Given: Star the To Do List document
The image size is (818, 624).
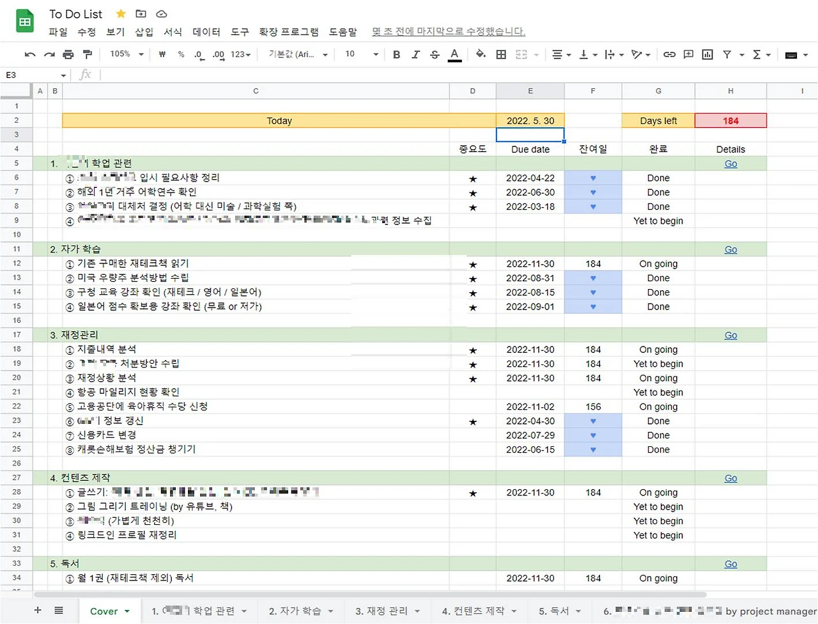Looking at the screenshot, I should pos(121,13).
